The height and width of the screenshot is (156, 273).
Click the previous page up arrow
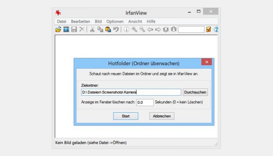point(166,29)
